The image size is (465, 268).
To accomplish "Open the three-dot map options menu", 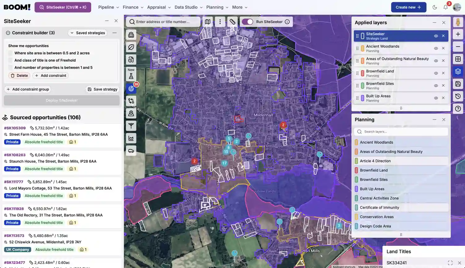I will (220, 22).
